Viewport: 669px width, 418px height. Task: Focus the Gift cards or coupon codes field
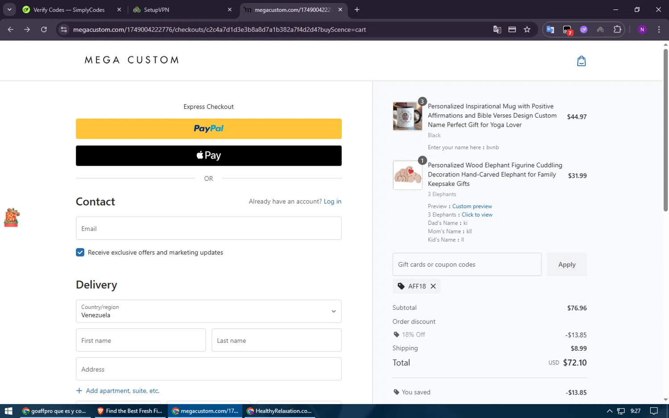tap(467, 264)
